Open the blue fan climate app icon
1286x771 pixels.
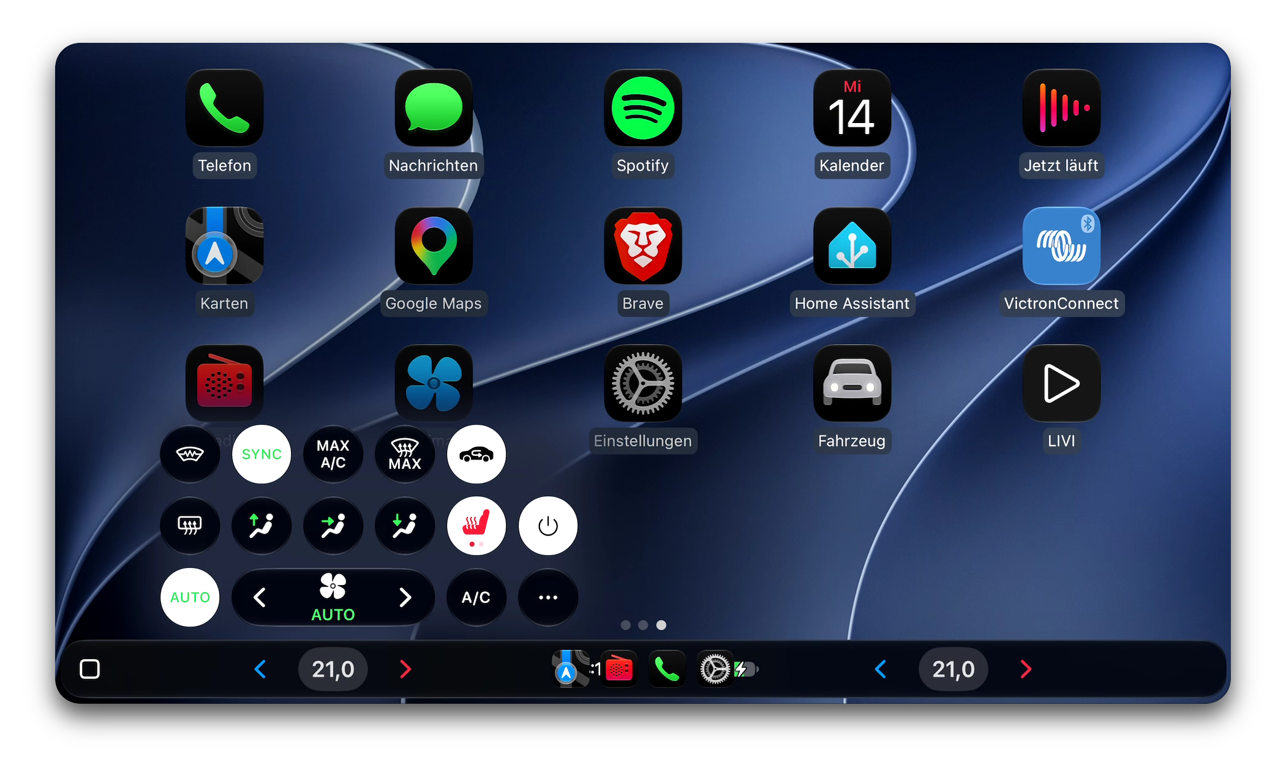tap(434, 384)
